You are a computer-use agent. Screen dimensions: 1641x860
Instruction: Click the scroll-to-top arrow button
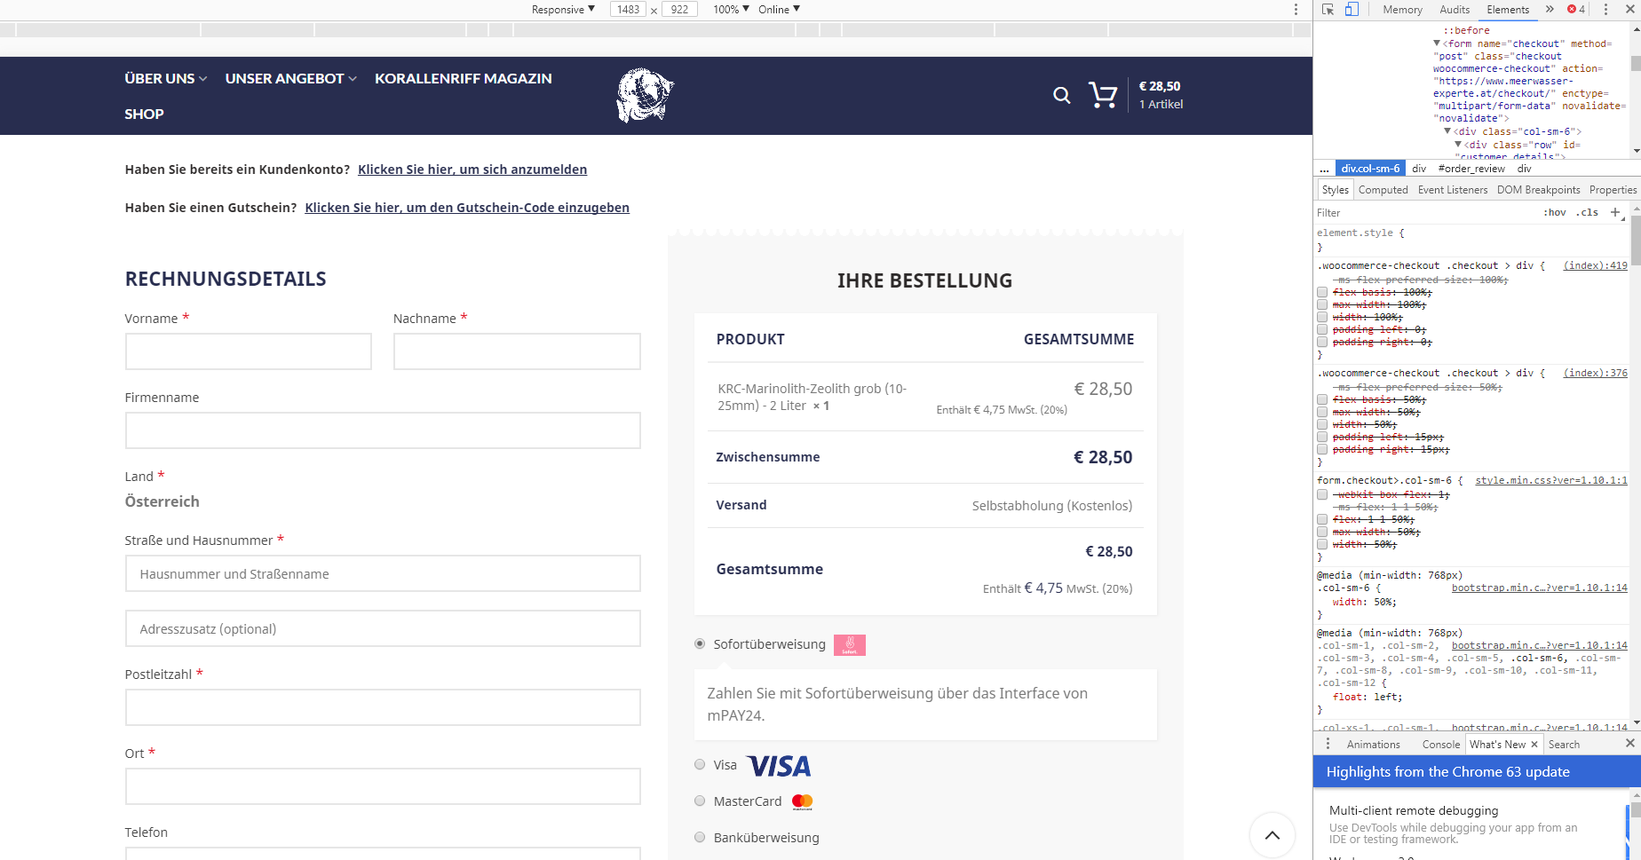pos(1272,835)
